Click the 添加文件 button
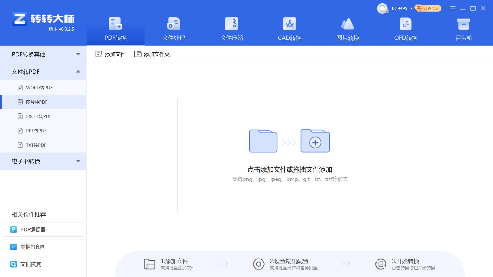This screenshot has width=493, height=277. click(111, 54)
